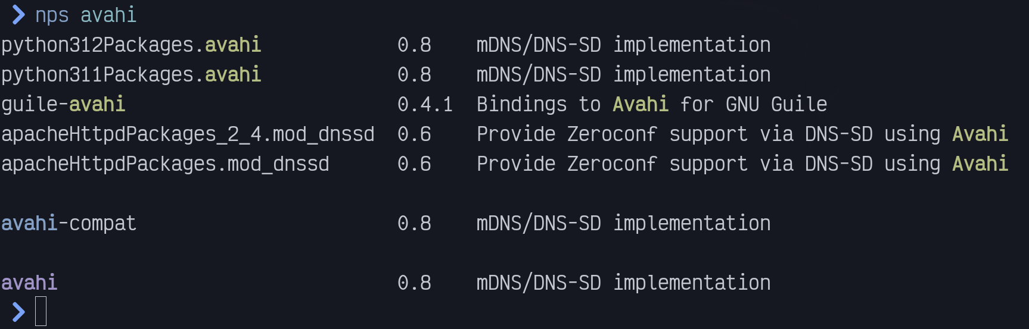1029x329 pixels.
Task: Click version 0.8 next to avahi-compat
Action: click(x=414, y=224)
